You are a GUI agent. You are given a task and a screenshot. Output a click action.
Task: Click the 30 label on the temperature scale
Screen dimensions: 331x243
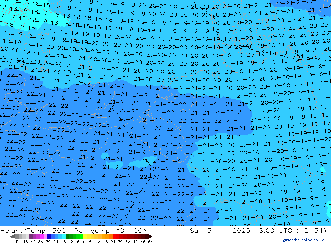(120, 242)
